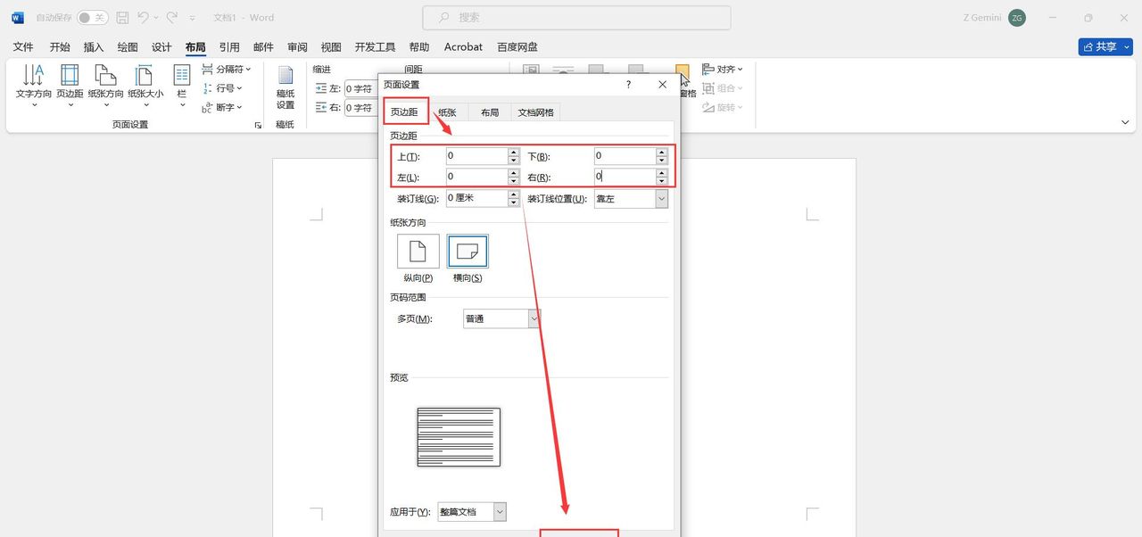Click the Undo arrow icon
Image resolution: width=1142 pixels, height=537 pixels.
(x=143, y=17)
